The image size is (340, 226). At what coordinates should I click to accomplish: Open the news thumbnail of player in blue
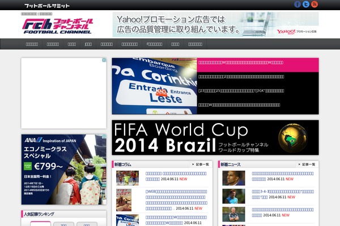click(x=233, y=196)
